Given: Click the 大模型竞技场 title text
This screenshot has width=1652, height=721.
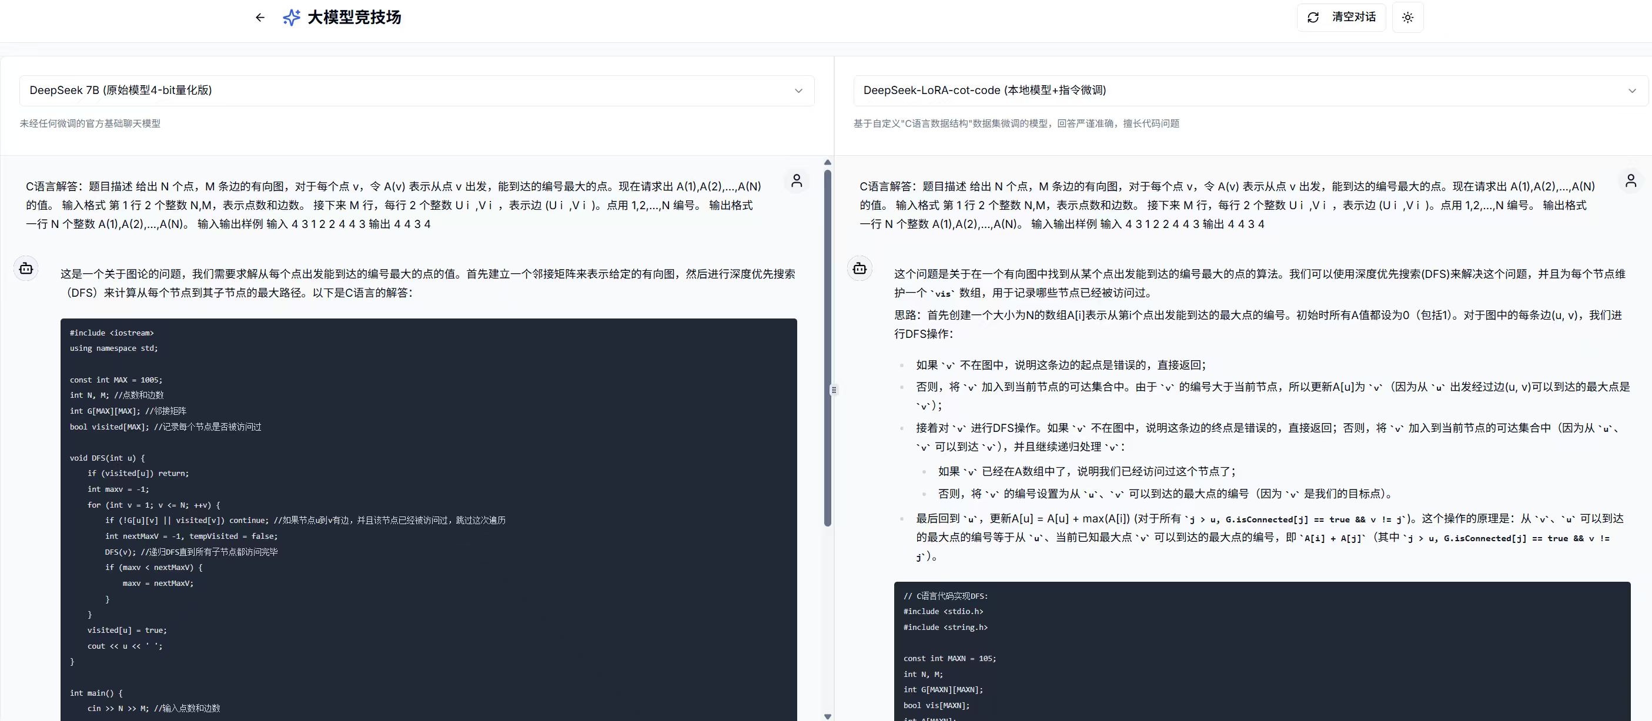Looking at the screenshot, I should point(354,17).
